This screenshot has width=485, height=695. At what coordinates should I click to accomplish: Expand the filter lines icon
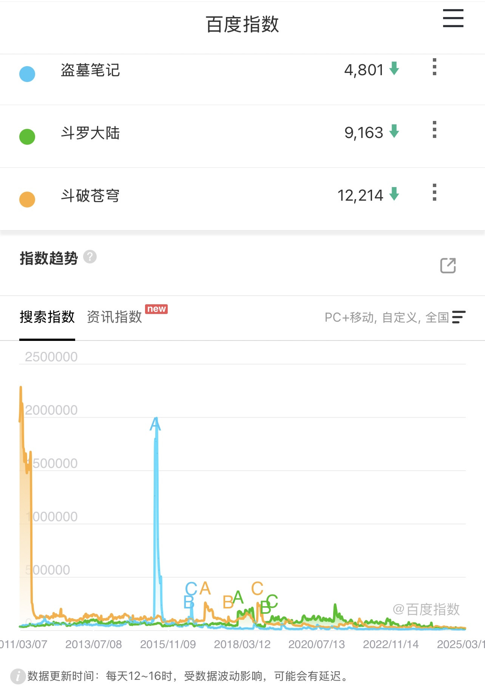tap(459, 317)
